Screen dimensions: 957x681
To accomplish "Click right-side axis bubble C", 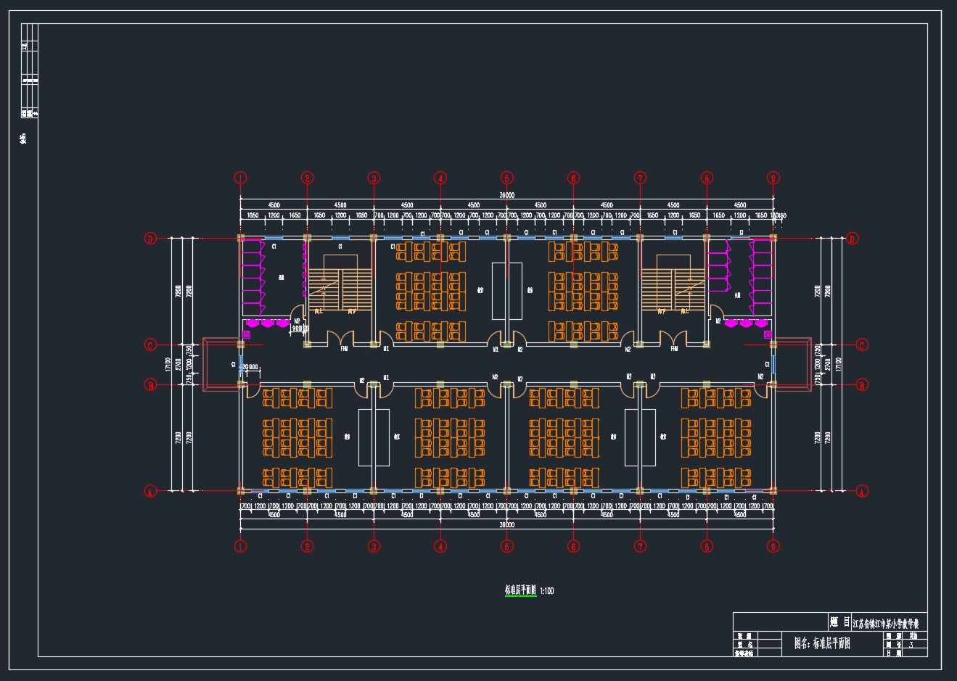I will tap(862, 345).
